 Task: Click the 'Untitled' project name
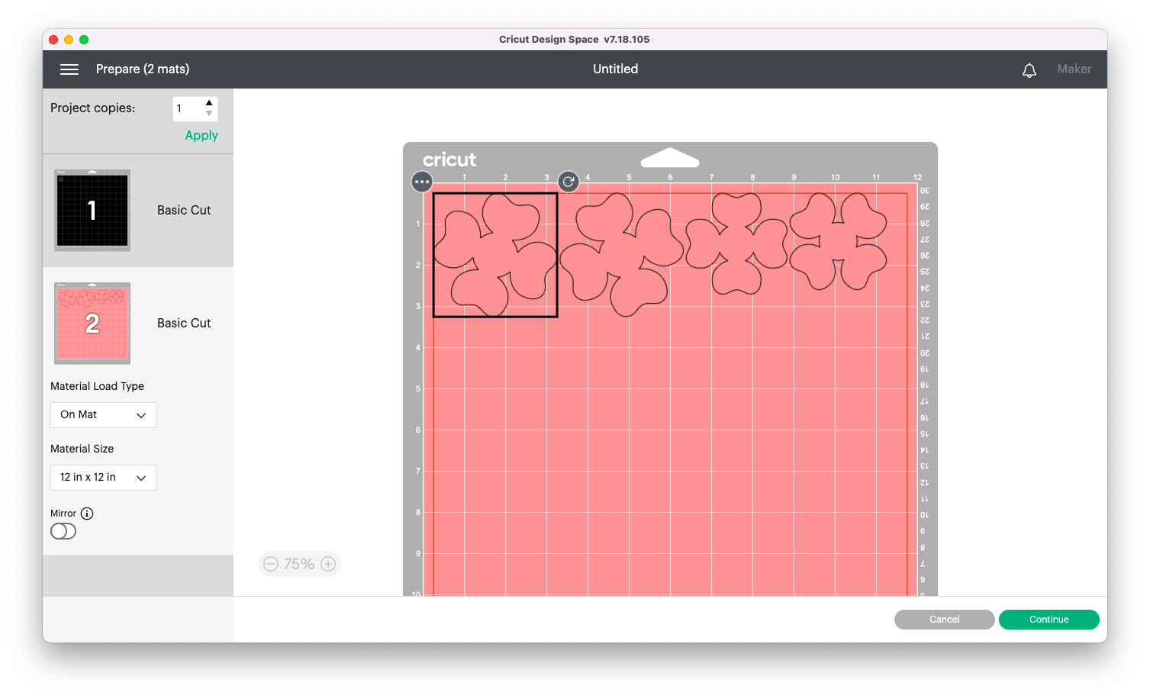point(616,69)
